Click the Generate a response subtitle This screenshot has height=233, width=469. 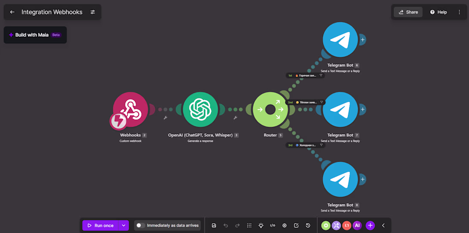pyautogui.click(x=200, y=141)
